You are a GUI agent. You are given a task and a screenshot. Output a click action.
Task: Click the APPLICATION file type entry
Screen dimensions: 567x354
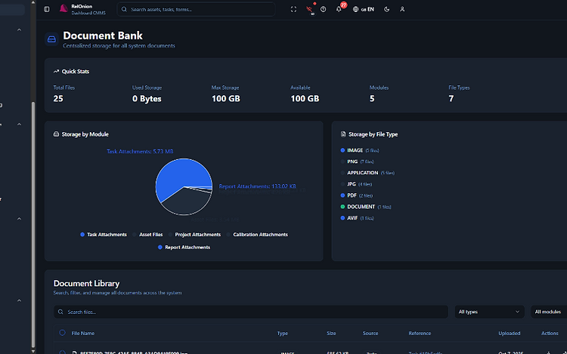367,173
